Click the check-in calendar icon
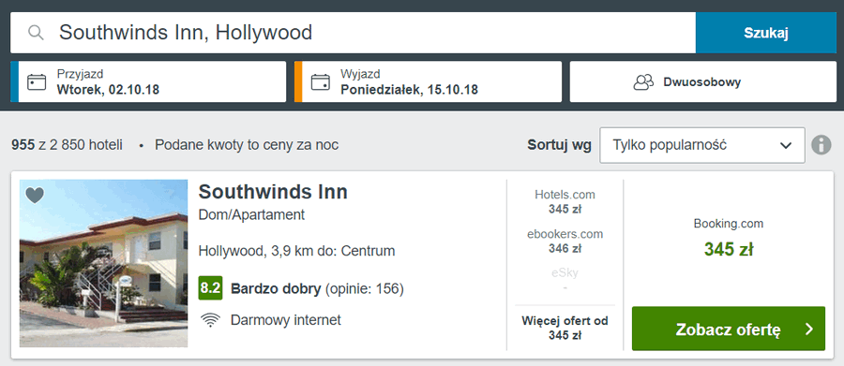The image size is (844, 366). pyautogui.click(x=37, y=82)
